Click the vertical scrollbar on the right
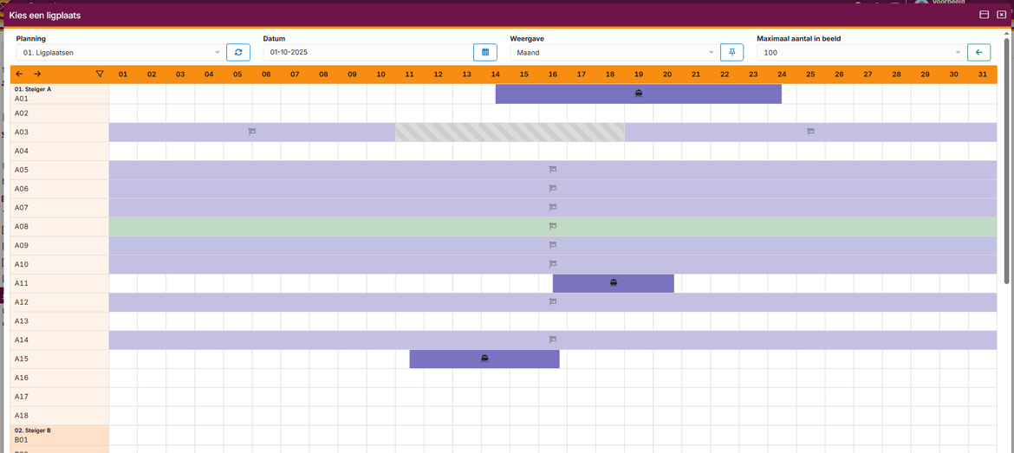Screen dimensions: 1014x453 click(1006, 173)
